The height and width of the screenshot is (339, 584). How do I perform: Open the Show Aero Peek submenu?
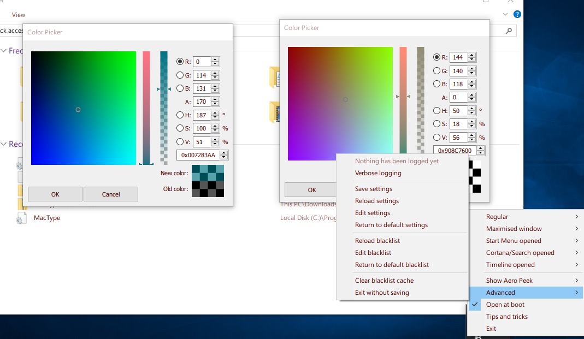click(x=525, y=281)
